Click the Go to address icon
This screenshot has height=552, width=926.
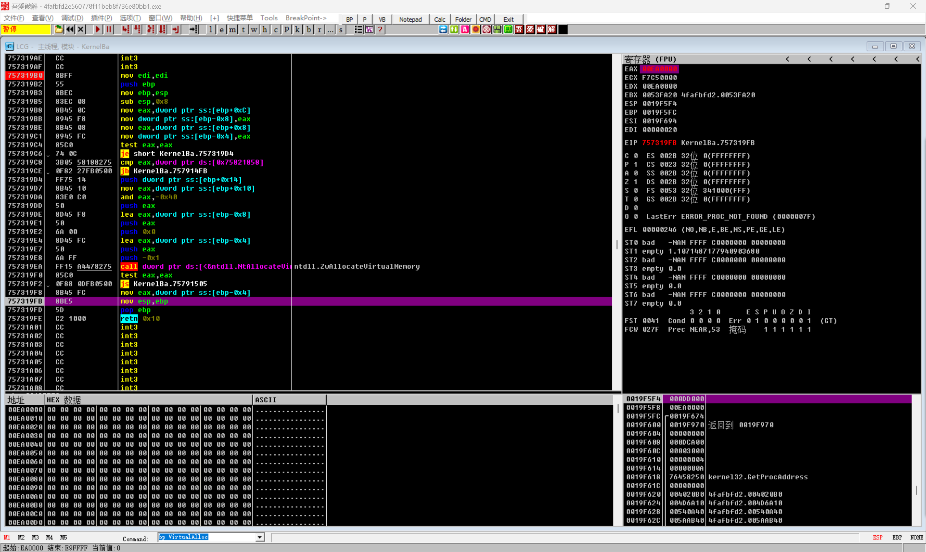point(194,29)
